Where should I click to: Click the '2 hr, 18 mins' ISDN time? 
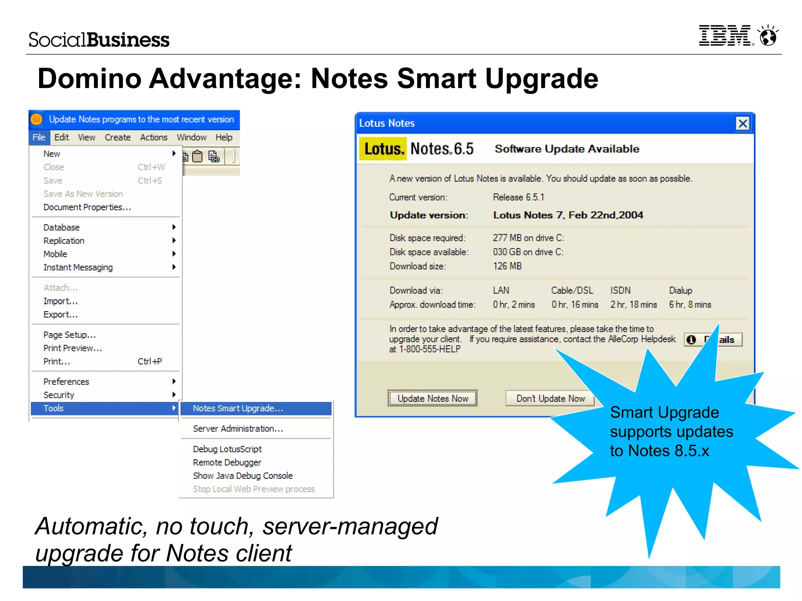(x=634, y=304)
